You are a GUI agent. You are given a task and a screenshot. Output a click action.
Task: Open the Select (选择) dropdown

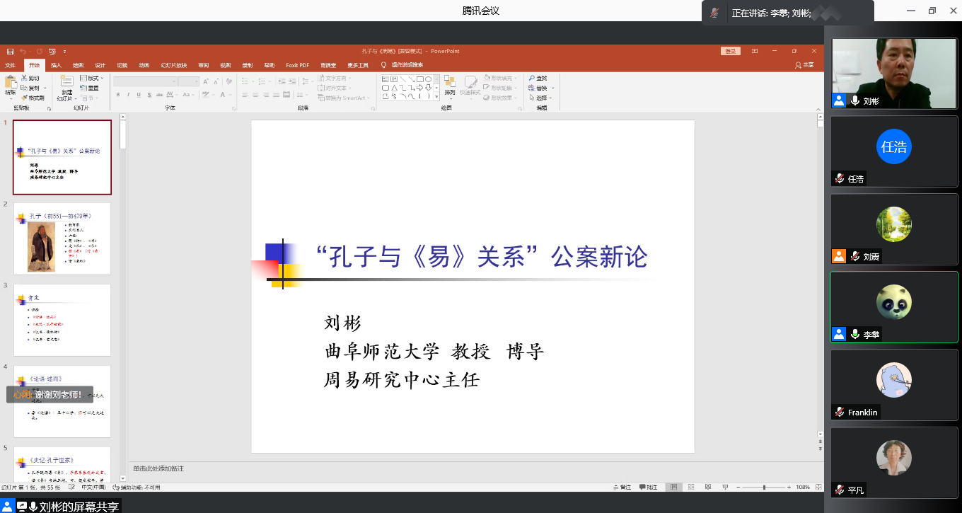[542, 98]
